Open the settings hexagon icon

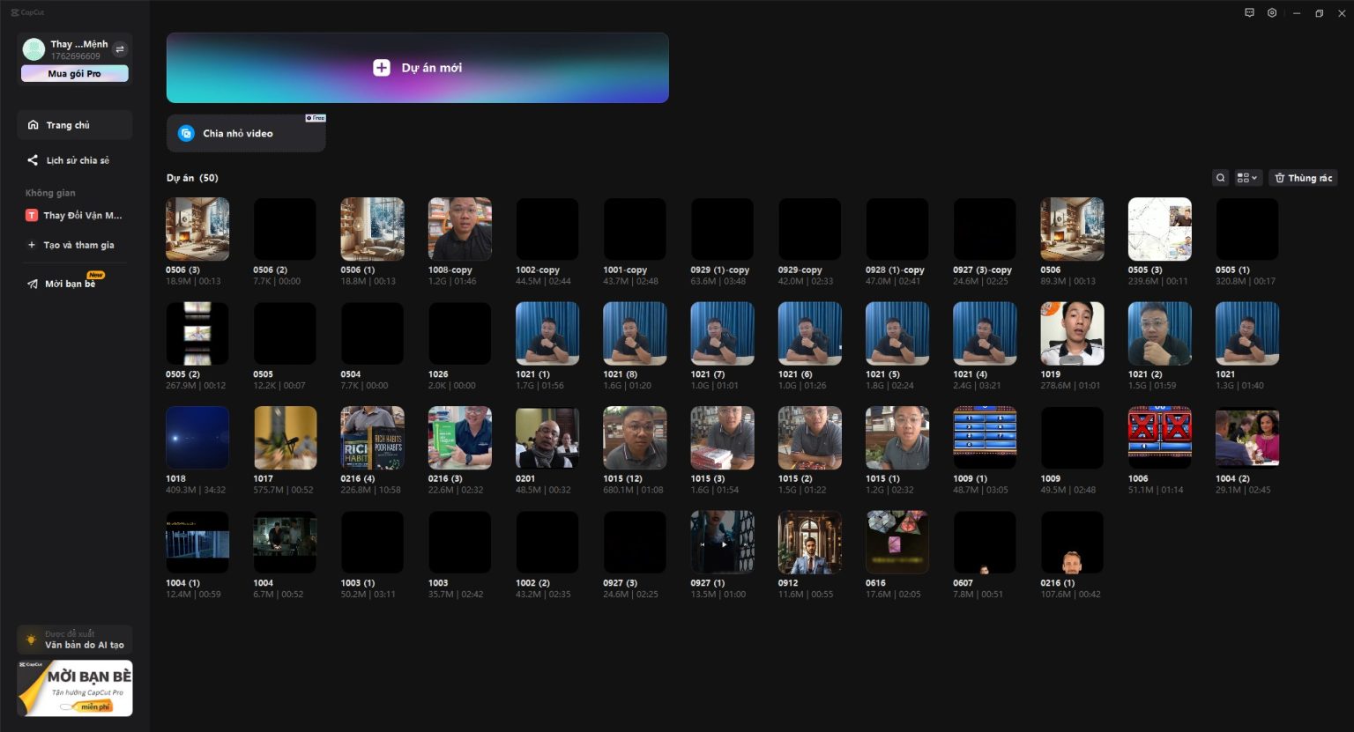coord(1272,13)
